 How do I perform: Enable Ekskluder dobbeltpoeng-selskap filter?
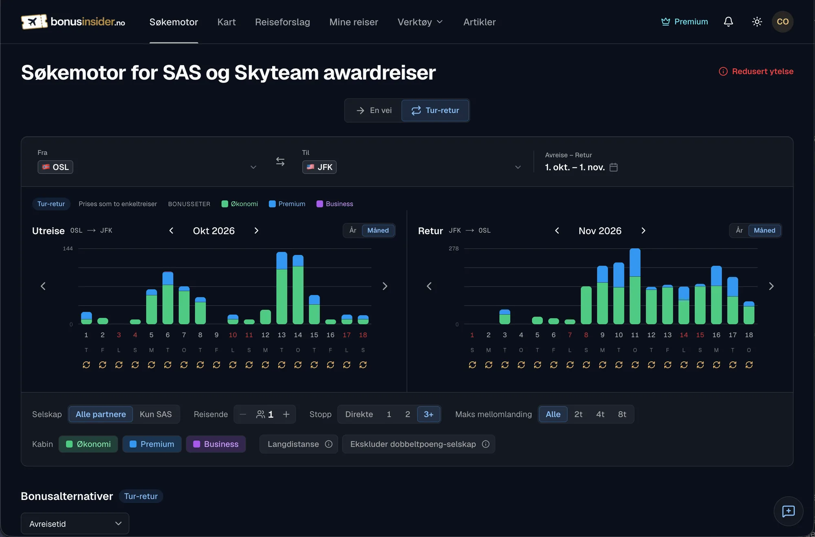click(419, 444)
